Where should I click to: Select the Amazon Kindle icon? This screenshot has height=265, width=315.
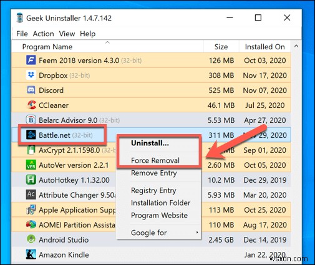point(31,254)
